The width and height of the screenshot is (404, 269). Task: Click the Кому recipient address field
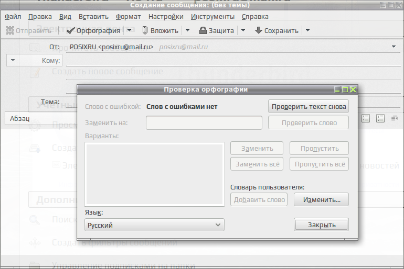[x=233, y=61]
